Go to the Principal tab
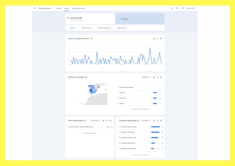Screen dimensions: 235x166 (58, 9)
